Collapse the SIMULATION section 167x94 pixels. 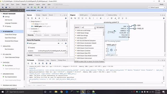(x=1, y=46)
